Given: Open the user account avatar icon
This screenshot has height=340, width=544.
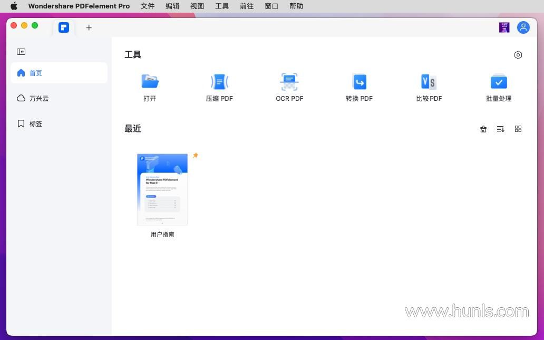Looking at the screenshot, I should click(x=523, y=27).
